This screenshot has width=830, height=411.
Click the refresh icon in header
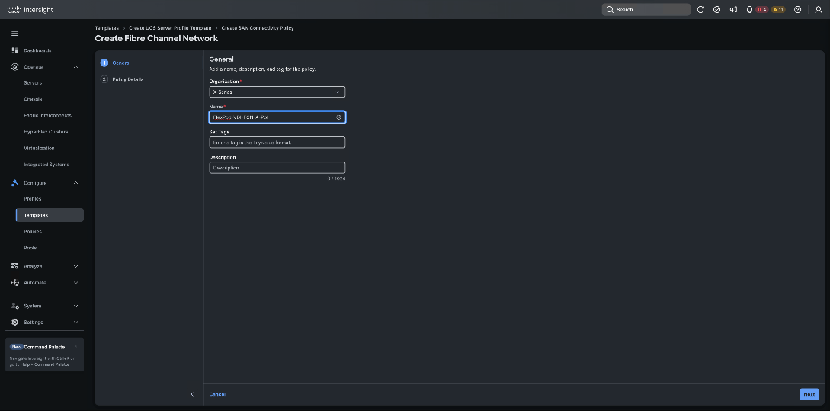click(x=700, y=10)
